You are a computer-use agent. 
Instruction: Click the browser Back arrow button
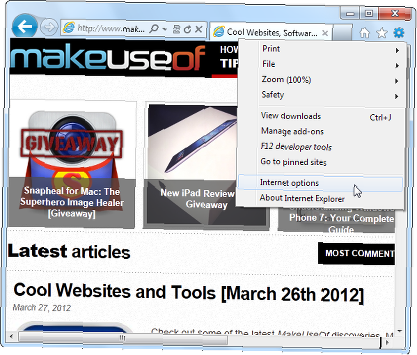(25, 27)
